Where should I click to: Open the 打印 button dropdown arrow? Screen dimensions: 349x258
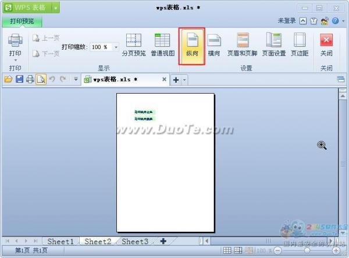(x=15, y=60)
